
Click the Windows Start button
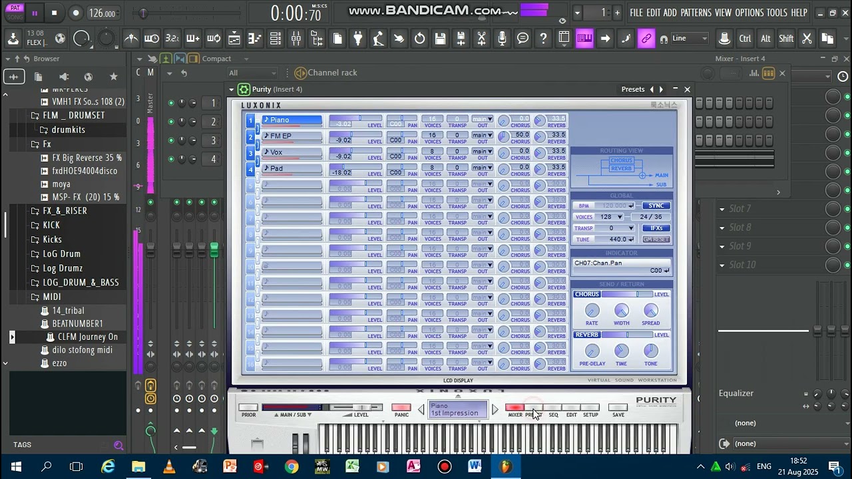(x=16, y=466)
